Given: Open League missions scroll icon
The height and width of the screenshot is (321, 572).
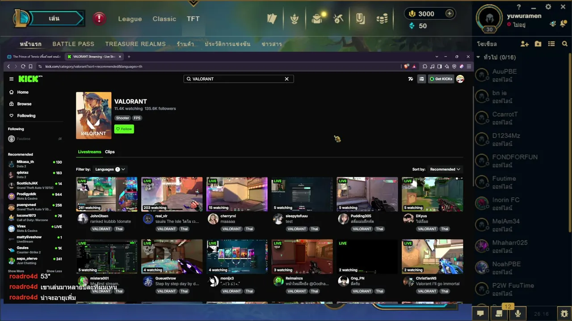Looking at the screenshot, I should click(499, 313).
